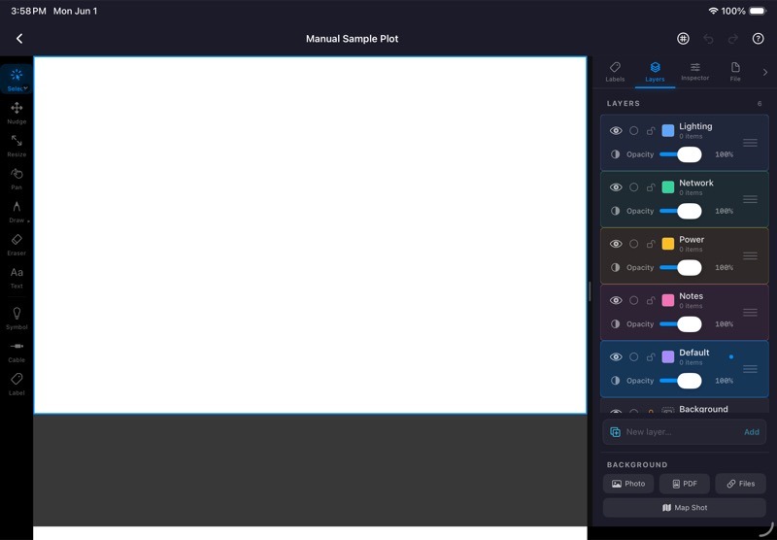Lock the Notes layer

click(651, 300)
